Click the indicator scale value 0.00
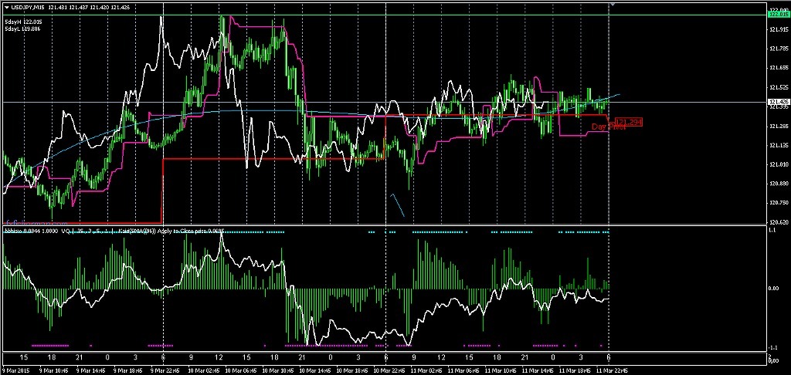The width and height of the screenshot is (791, 375). [x=773, y=289]
